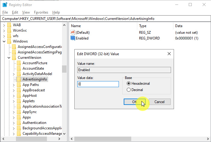Click the Enabled DWORD value icon
The width and height of the screenshot is (211, 142).
point(73,38)
